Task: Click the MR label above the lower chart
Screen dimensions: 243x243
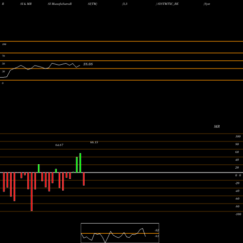Action: point(217,126)
